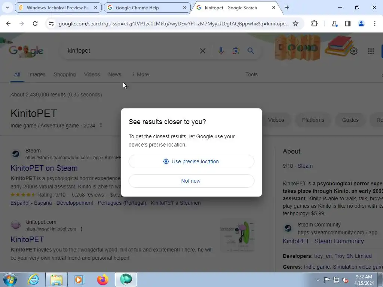
Task: Open Chrome Labs flask icon
Action: click(334, 24)
